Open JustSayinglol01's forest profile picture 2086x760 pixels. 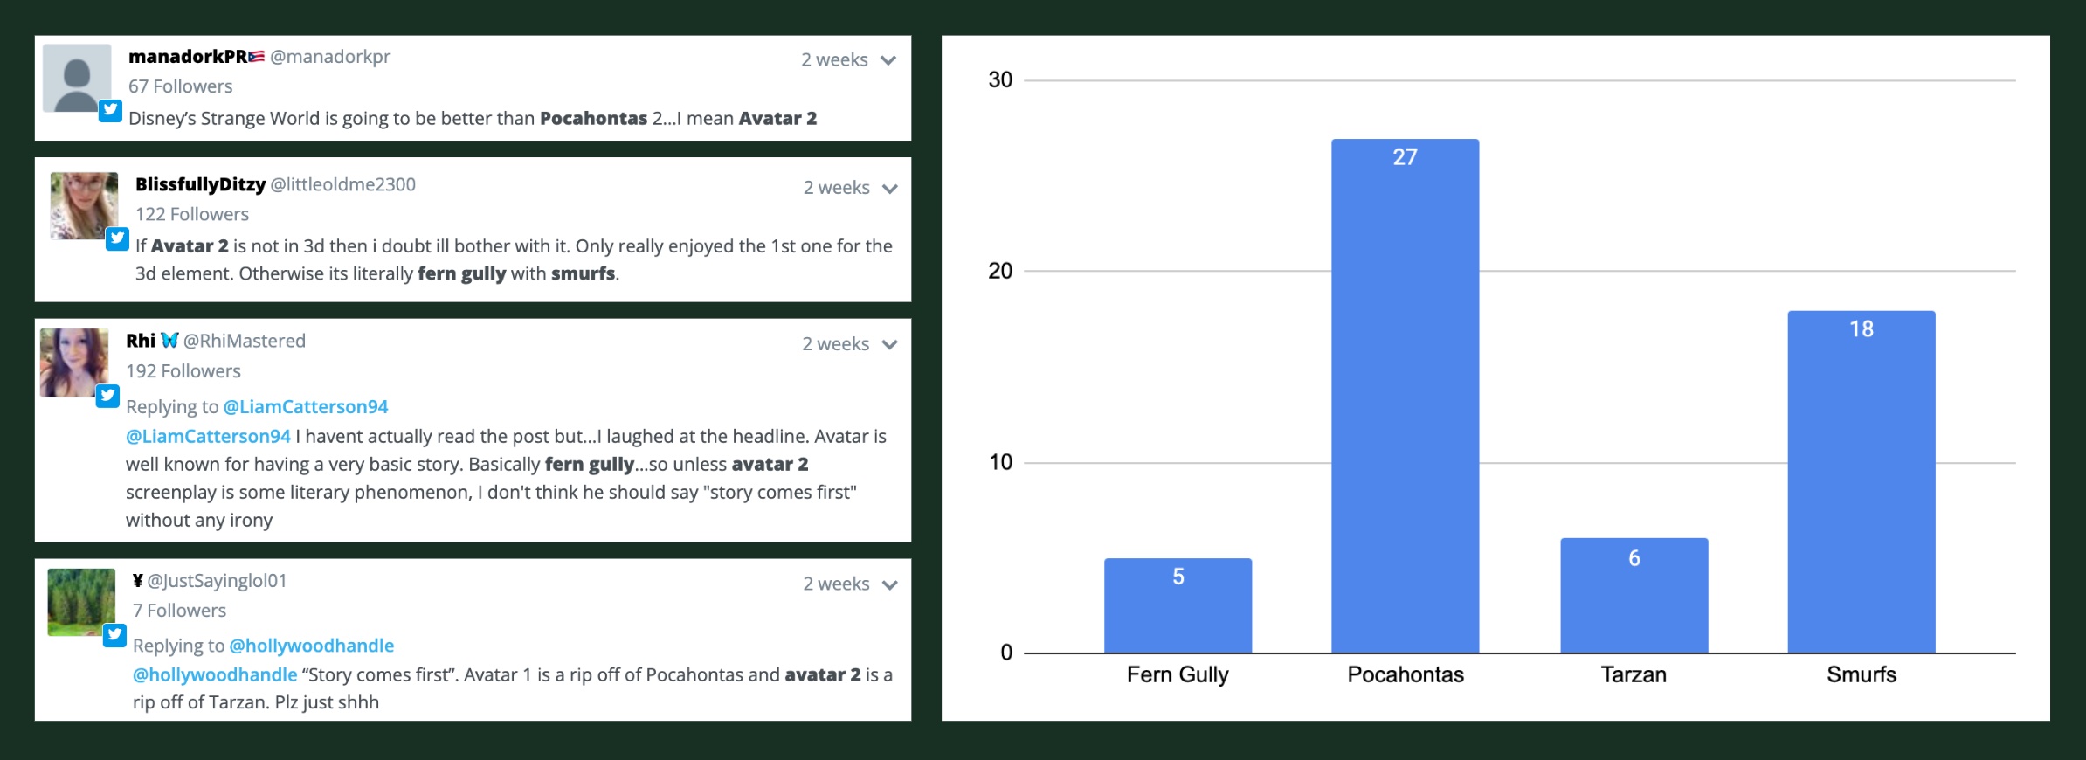click(x=81, y=602)
